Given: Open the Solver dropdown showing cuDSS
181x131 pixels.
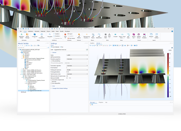Looking at the screenshot, I should (x=77, y=55).
